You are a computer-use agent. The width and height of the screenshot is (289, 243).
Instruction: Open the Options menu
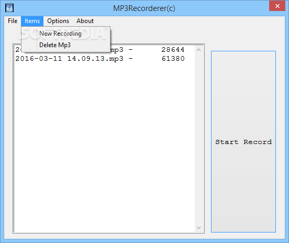pos(58,21)
